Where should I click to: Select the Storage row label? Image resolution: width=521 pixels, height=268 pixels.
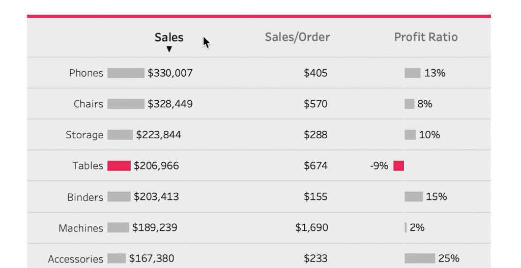(84, 135)
